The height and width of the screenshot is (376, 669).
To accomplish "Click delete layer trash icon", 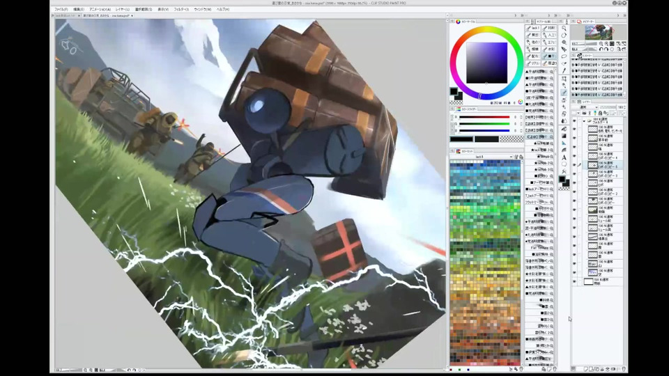I will coord(623,369).
